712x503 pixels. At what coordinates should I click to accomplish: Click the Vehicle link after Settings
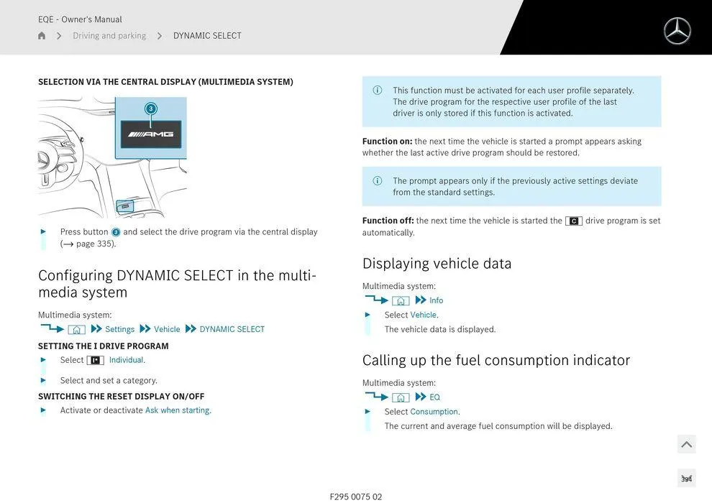167,330
